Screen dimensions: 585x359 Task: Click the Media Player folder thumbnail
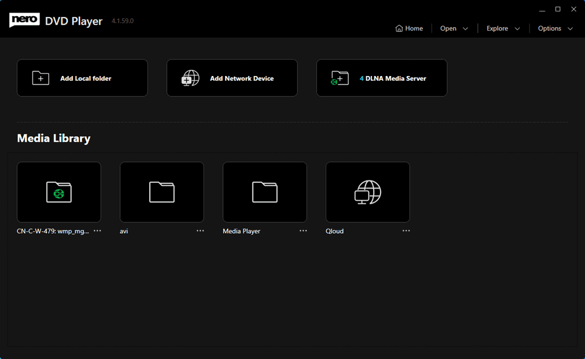(x=265, y=192)
